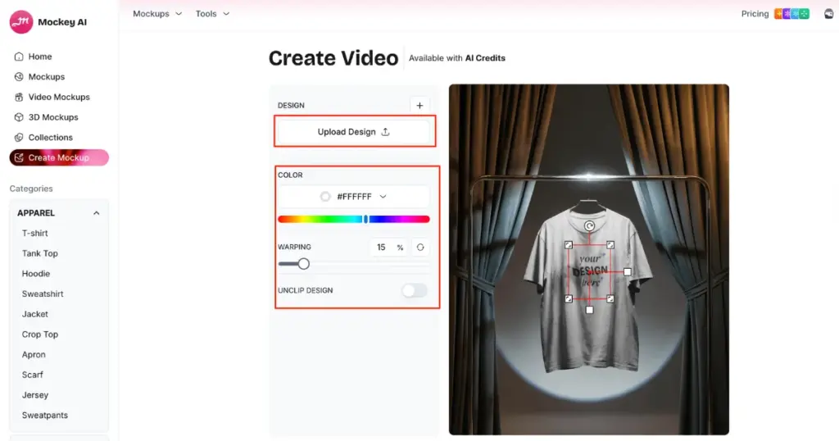Screen dimensions: 839x441
Task: Select the Tank Top category
Action: pos(39,253)
